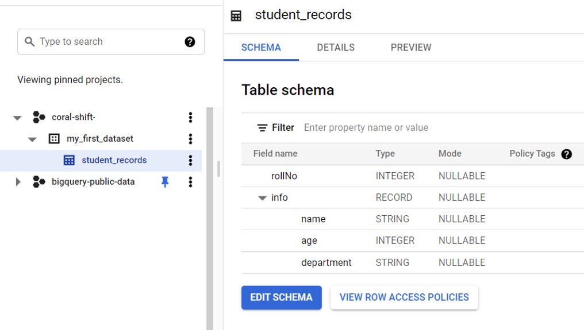Click the panel resize handle
Screen dimensions: 584x330
pos(218,169)
